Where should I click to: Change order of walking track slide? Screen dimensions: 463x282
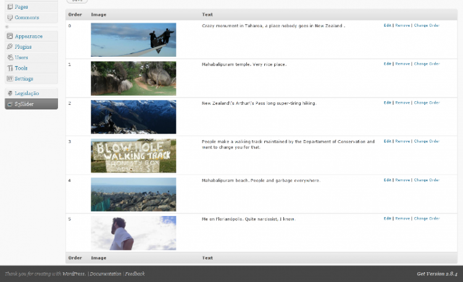pyautogui.click(x=427, y=141)
